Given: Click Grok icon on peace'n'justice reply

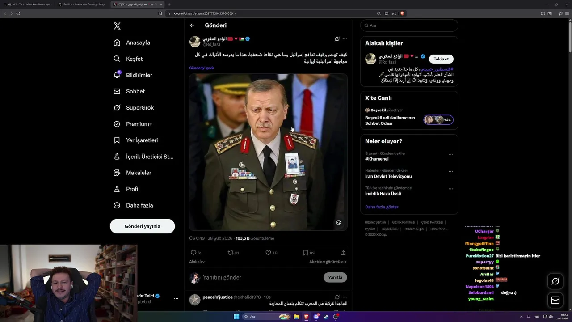Looking at the screenshot, I should coord(337,297).
